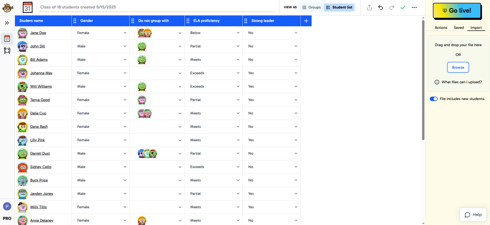Switch view to Groups
Screen dimensions: 490x225
[x=311, y=7]
